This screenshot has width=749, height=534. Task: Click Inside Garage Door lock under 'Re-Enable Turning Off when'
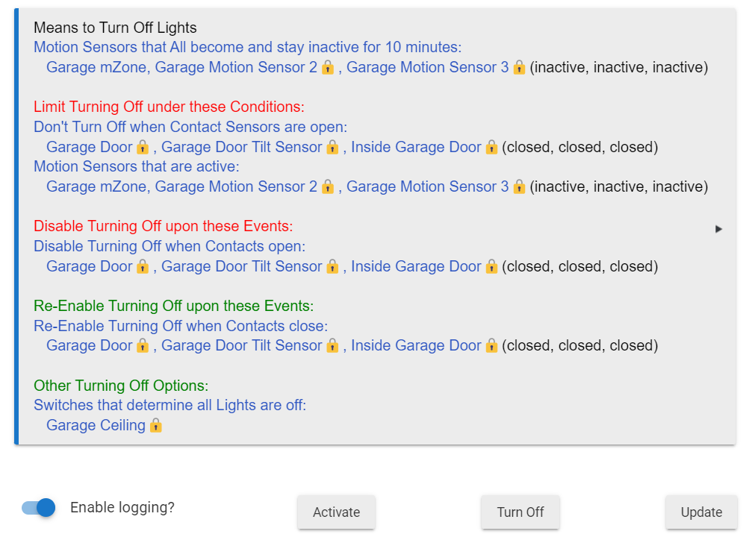coord(491,345)
